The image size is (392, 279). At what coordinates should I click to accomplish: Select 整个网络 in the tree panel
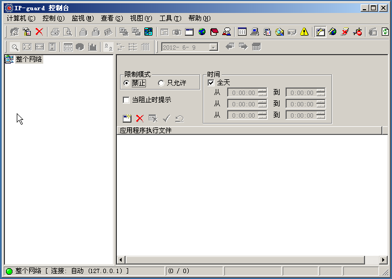(28, 59)
